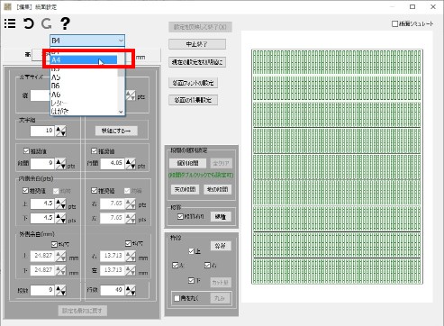Choose B6 from the paper size list
This screenshot has height=326, width=444.
tap(84, 86)
